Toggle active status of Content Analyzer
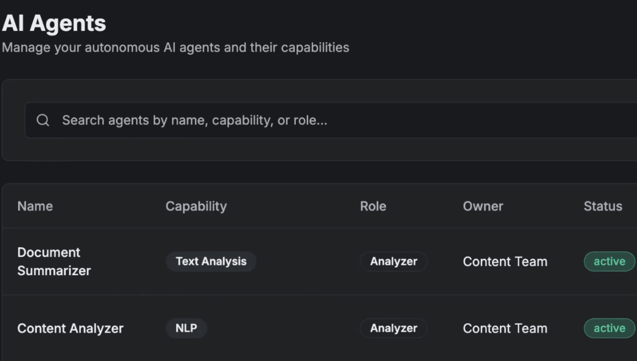The width and height of the screenshot is (637, 361). (609, 328)
